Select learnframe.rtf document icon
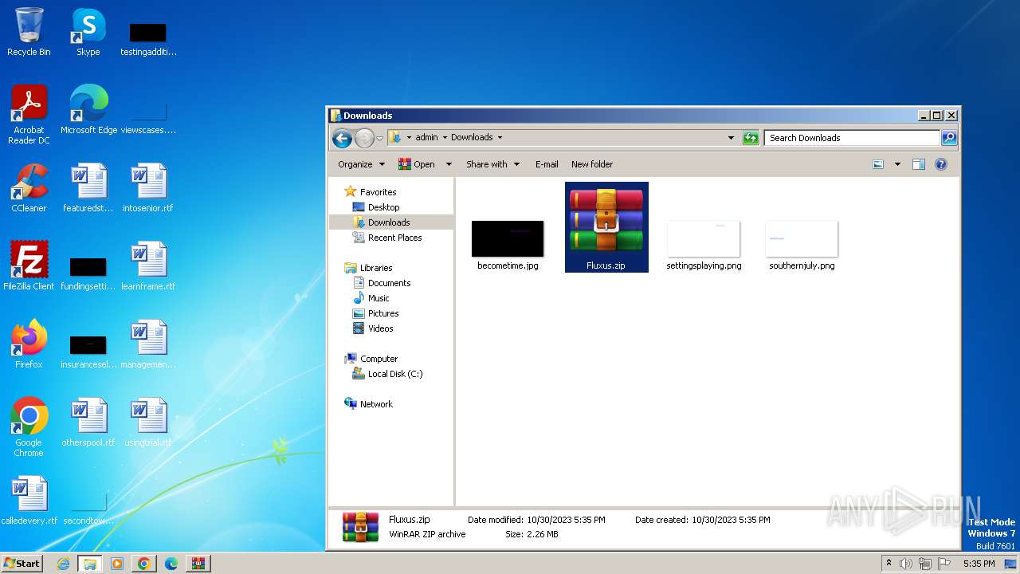This screenshot has height=574, width=1020. (148, 266)
